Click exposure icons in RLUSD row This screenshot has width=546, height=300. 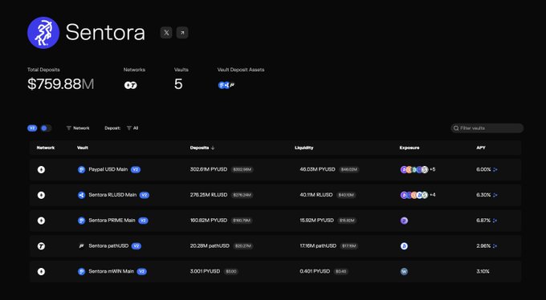click(x=414, y=195)
